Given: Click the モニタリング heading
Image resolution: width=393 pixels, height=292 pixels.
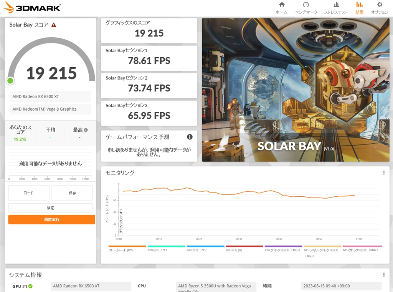Looking at the screenshot, I should click(120, 173).
